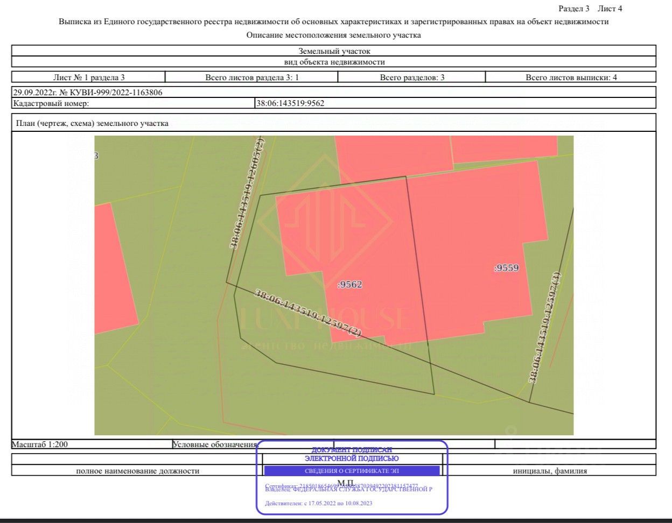Click the 'Масштаб 1:200' scale cell
This screenshot has height=523, width=672.
pos(40,444)
